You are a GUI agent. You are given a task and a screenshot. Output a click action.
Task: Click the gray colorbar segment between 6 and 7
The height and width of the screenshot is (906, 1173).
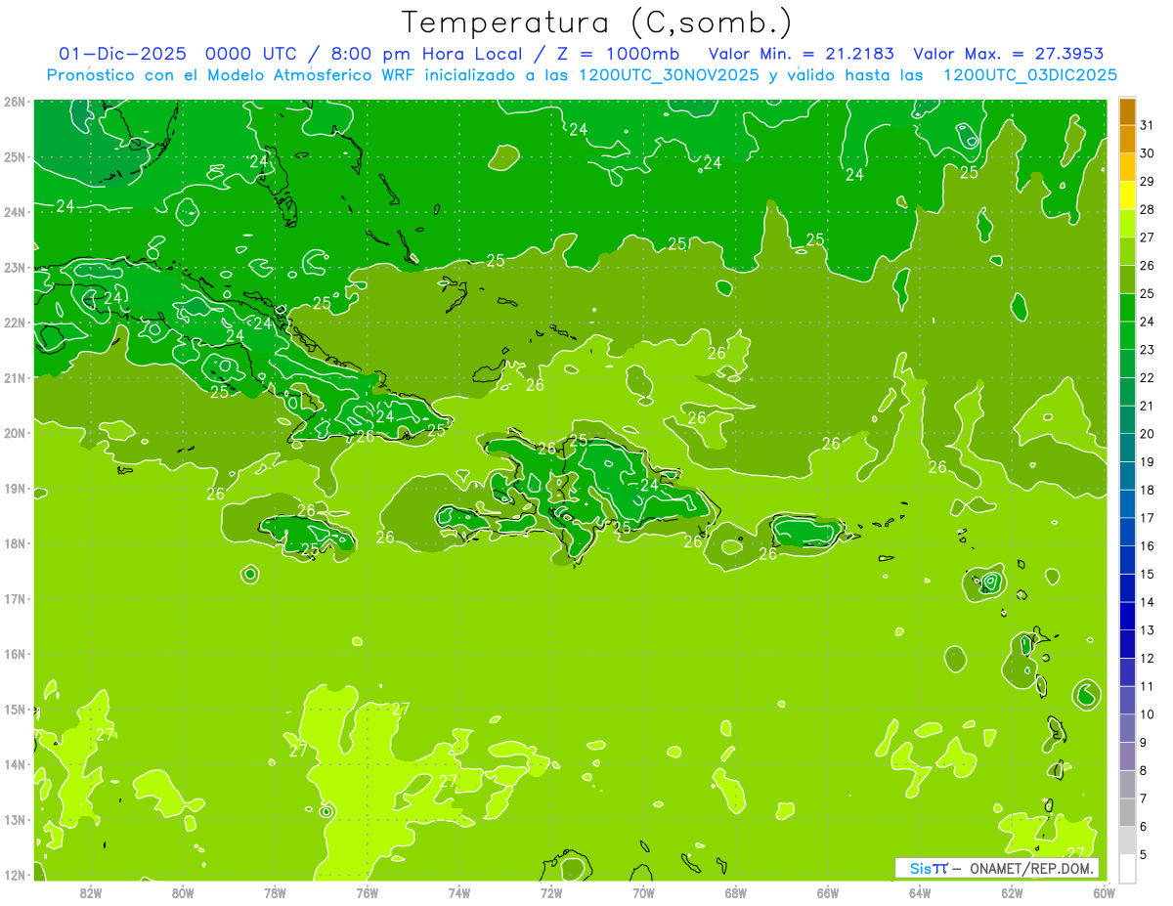tap(1127, 812)
